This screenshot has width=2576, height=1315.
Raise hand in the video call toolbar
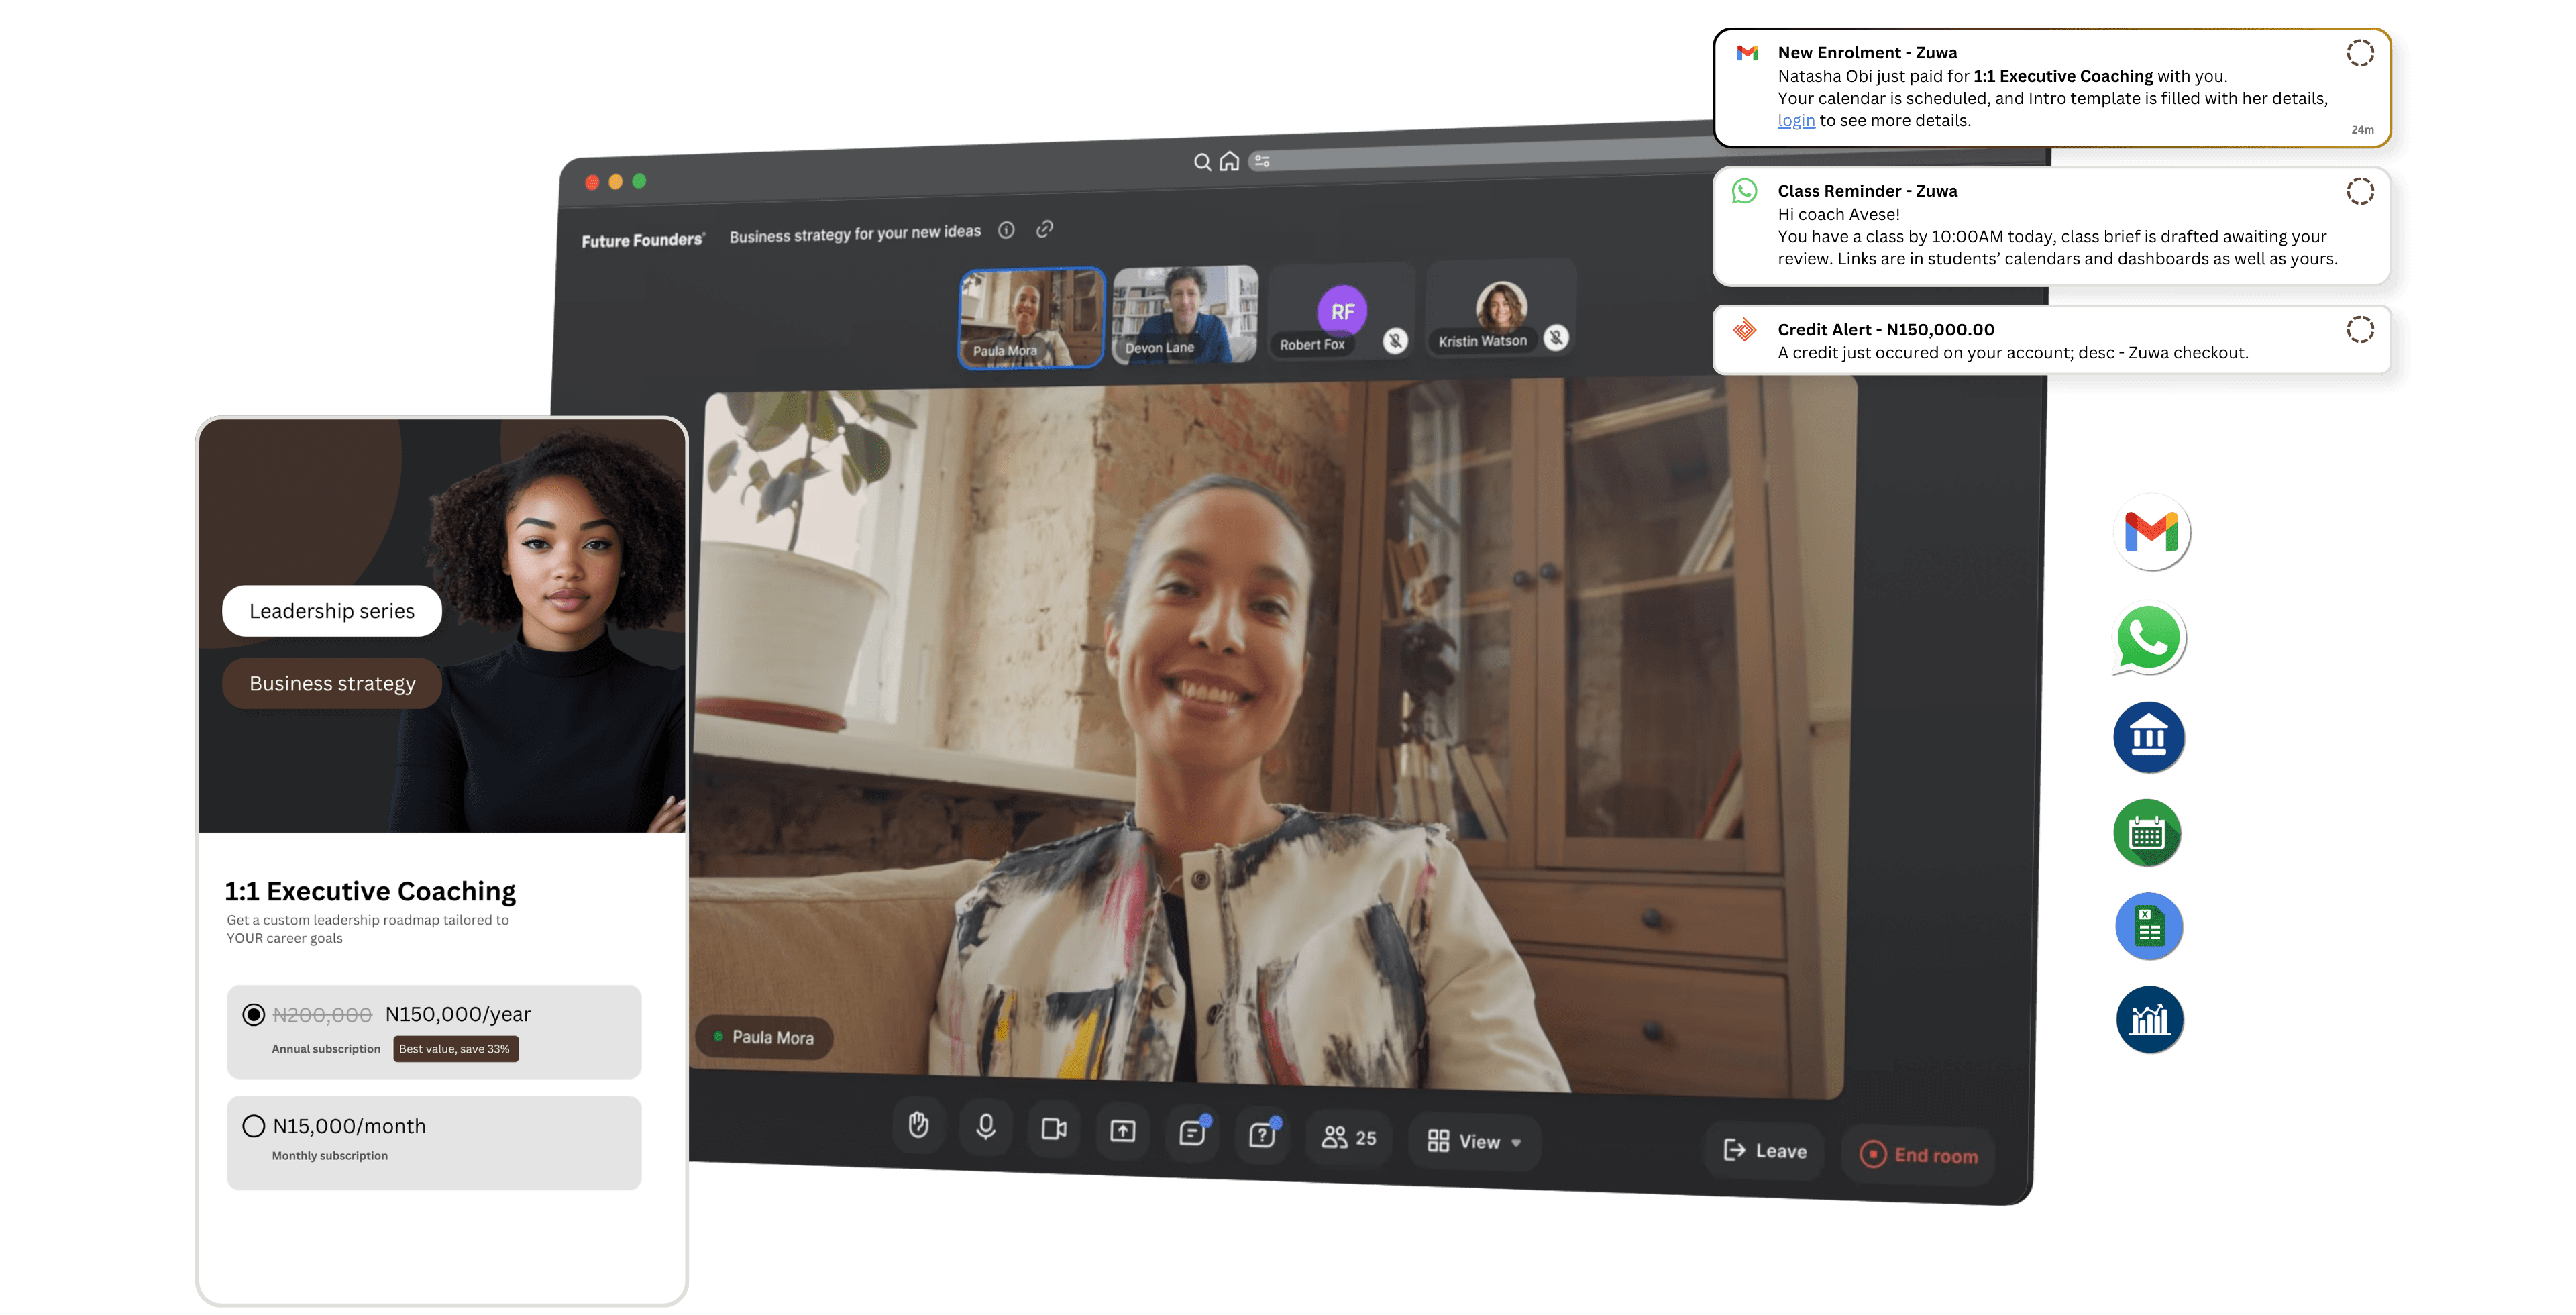918,1126
